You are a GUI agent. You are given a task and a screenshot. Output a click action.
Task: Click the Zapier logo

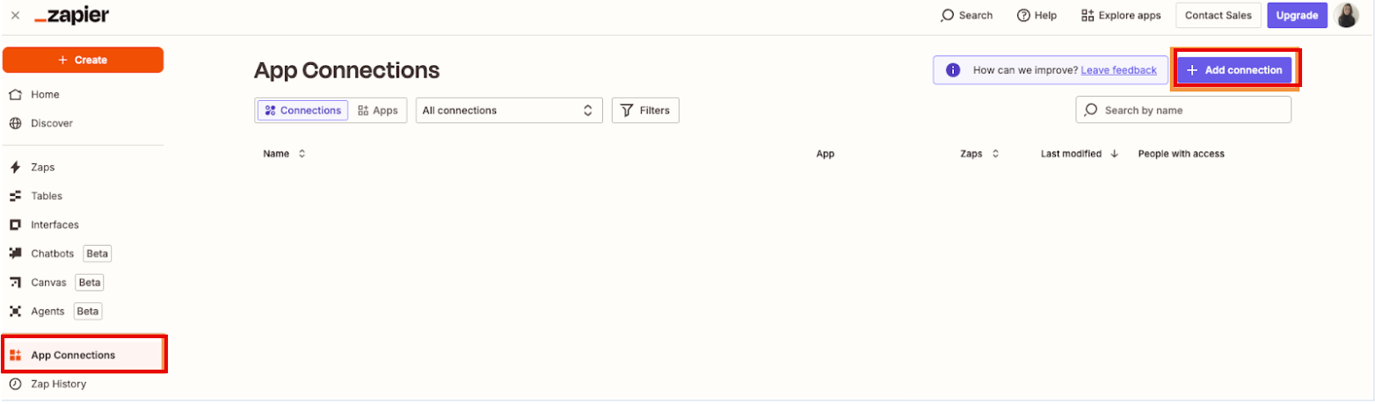[71, 15]
